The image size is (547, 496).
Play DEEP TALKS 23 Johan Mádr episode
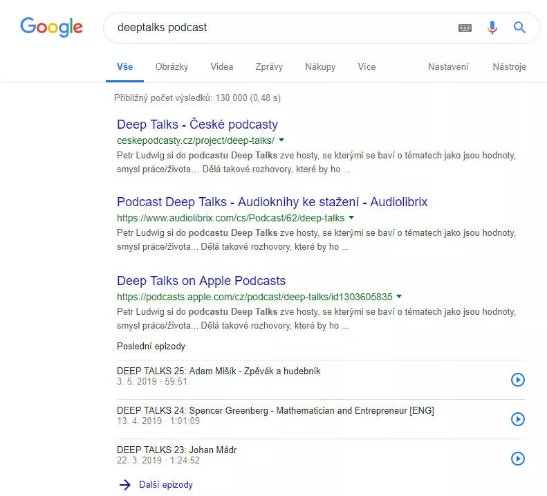(518, 459)
